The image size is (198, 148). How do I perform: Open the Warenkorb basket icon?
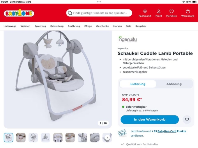(x=188, y=12)
